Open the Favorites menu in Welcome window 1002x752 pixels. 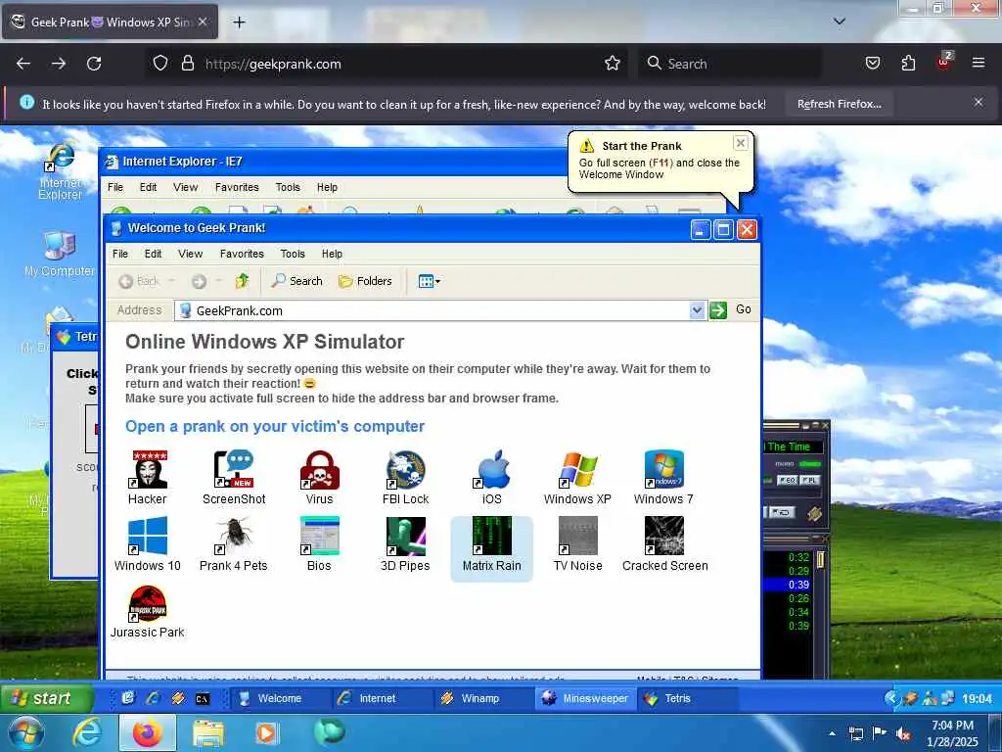point(242,254)
